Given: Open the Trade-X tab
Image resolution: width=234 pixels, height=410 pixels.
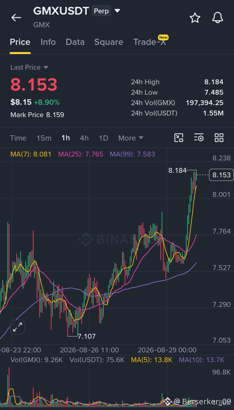Looking at the screenshot, I should coord(150,42).
